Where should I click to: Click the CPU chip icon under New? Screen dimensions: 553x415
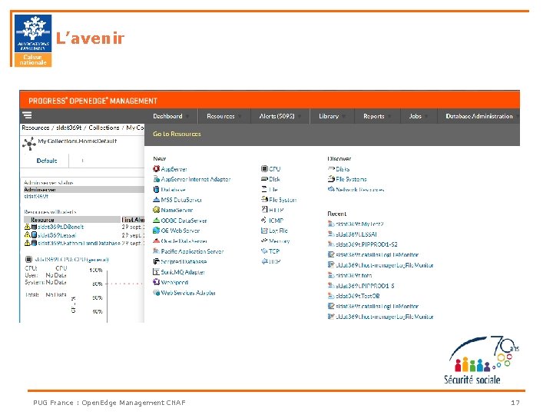264,168
